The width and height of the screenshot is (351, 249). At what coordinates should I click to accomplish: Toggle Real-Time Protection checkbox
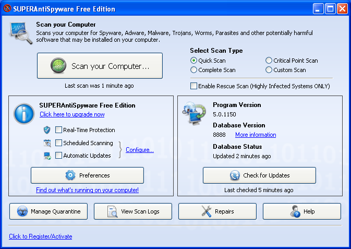pyautogui.click(x=58, y=130)
